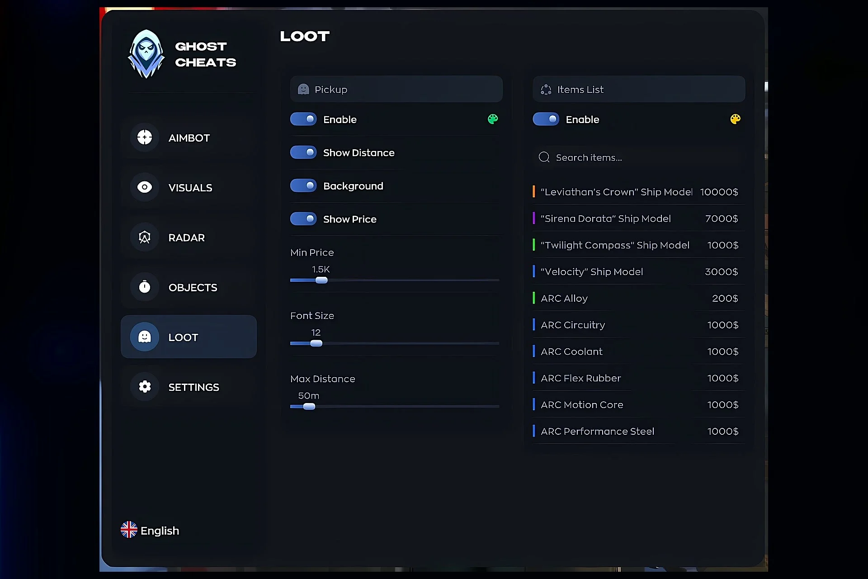Open the SETTINGS tab
This screenshot has height=579, width=868.
click(189, 387)
